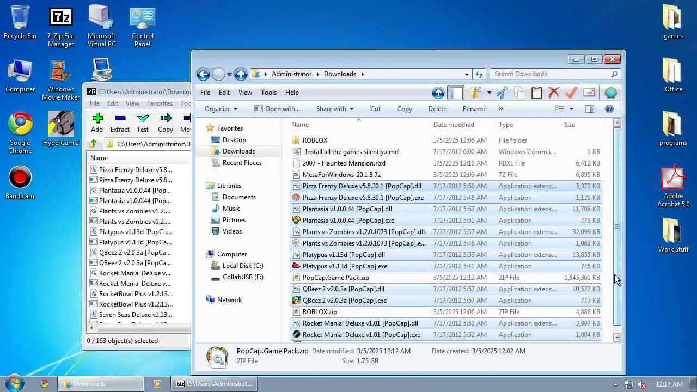Open the View menu in Explorer
Image resolution: width=697 pixels, height=392 pixels.
[x=245, y=93]
